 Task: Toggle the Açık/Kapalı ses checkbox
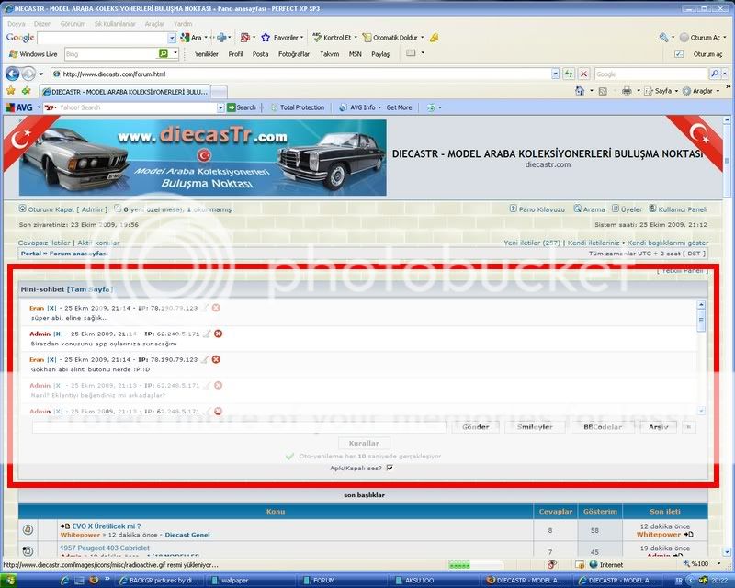(390, 468)
